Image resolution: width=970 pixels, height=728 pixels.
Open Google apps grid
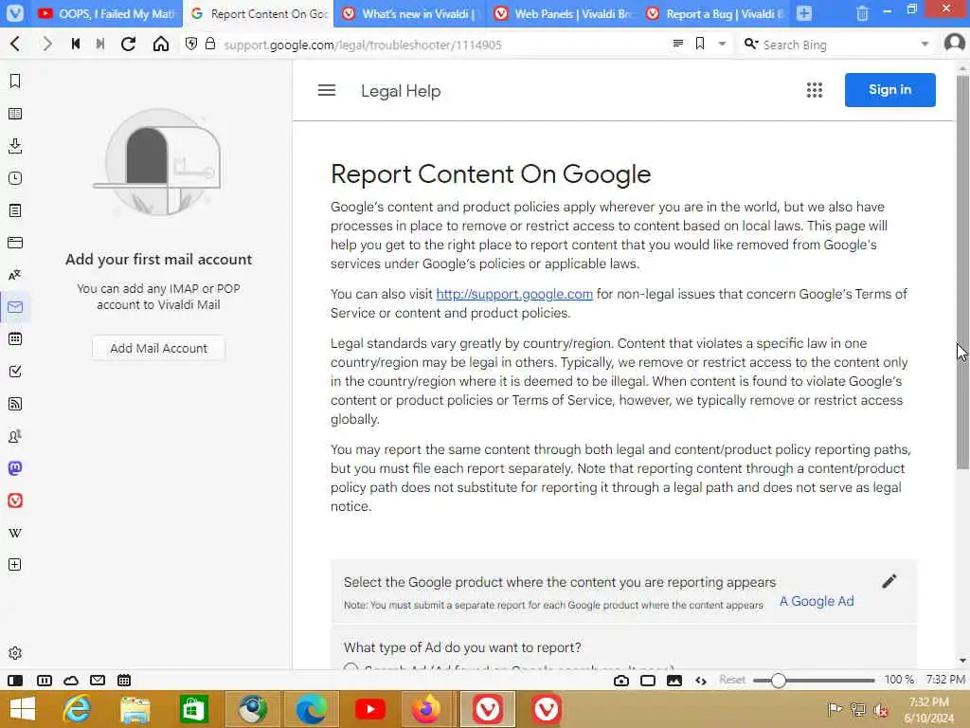point(815,90)
